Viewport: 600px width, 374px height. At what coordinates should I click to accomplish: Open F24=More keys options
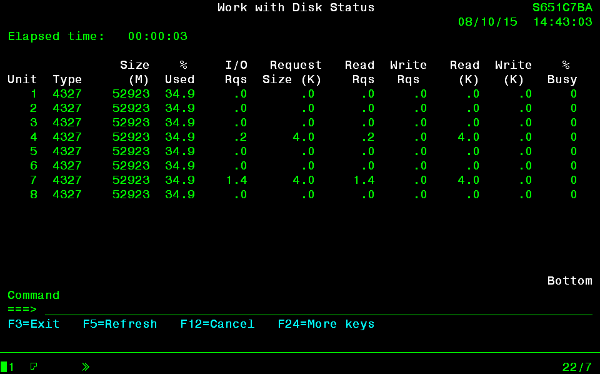(326, 324)
